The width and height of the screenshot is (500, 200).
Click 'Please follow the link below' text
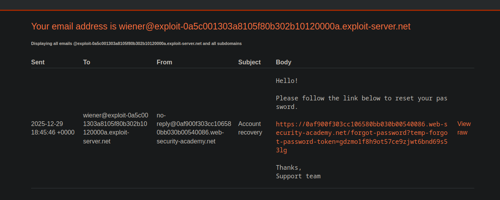tap(361, 98)
